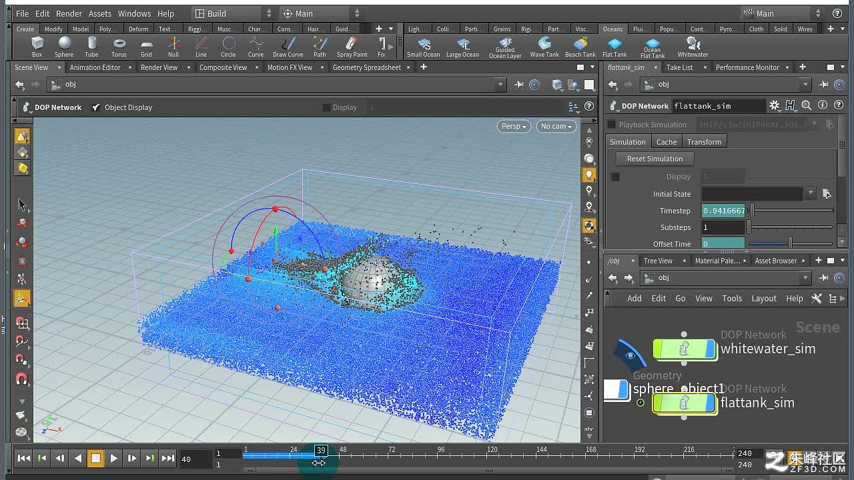Toggle Object Display checkbox
Screen dimensions: 854x480
pyautogui.click(x=96, y=107)
